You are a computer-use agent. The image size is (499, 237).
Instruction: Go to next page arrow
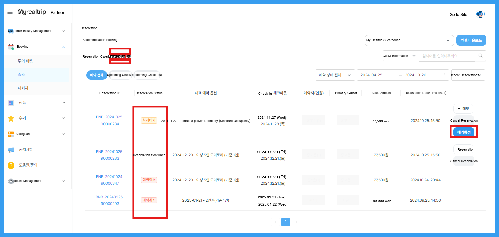pos(296,222)
